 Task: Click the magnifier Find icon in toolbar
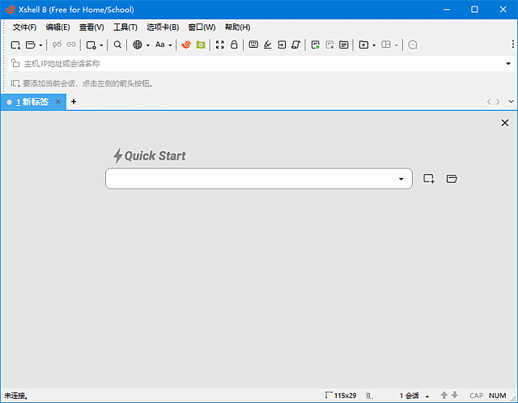(117, 45)
